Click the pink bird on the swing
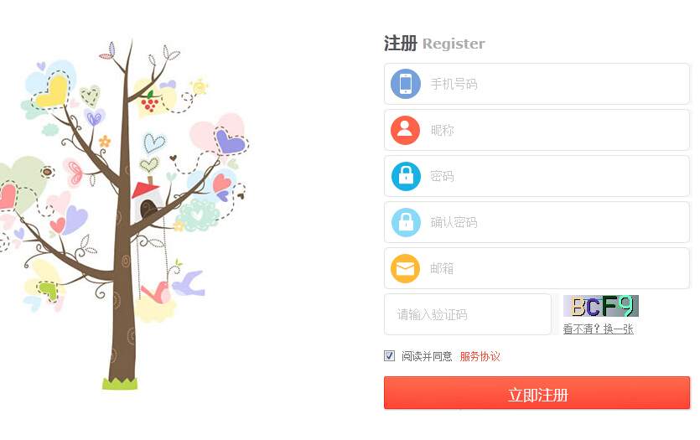Image resolution: width=700 pixels, height=440 pixels. pos(156,292)
